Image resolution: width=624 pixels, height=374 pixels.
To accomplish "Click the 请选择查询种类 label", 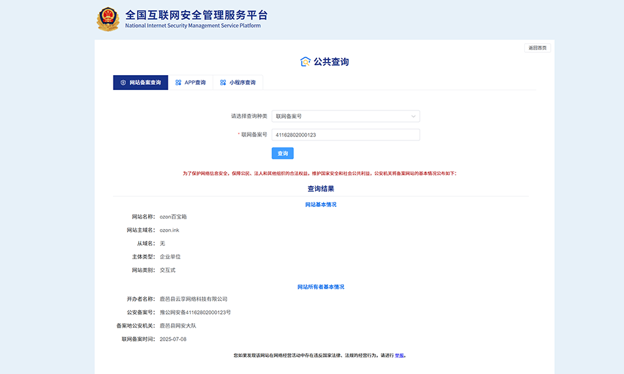I will [x=249, y=116].
